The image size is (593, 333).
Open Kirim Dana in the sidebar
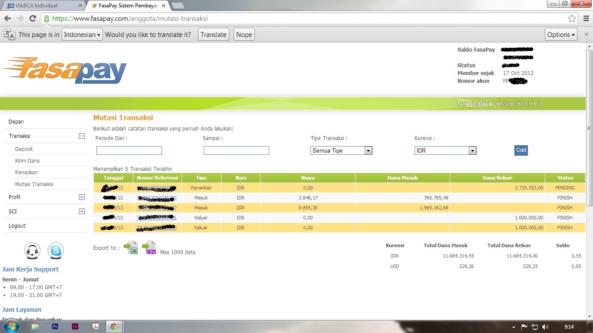27,160
